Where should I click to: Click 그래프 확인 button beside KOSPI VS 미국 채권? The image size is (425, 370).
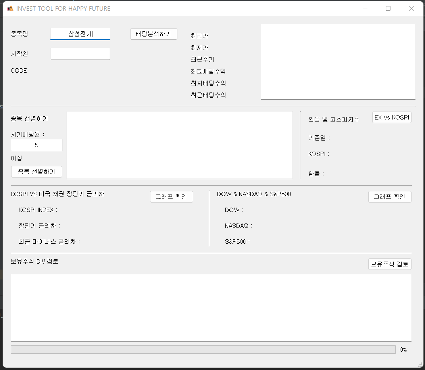pyautogui.click(x=171, y=197)
